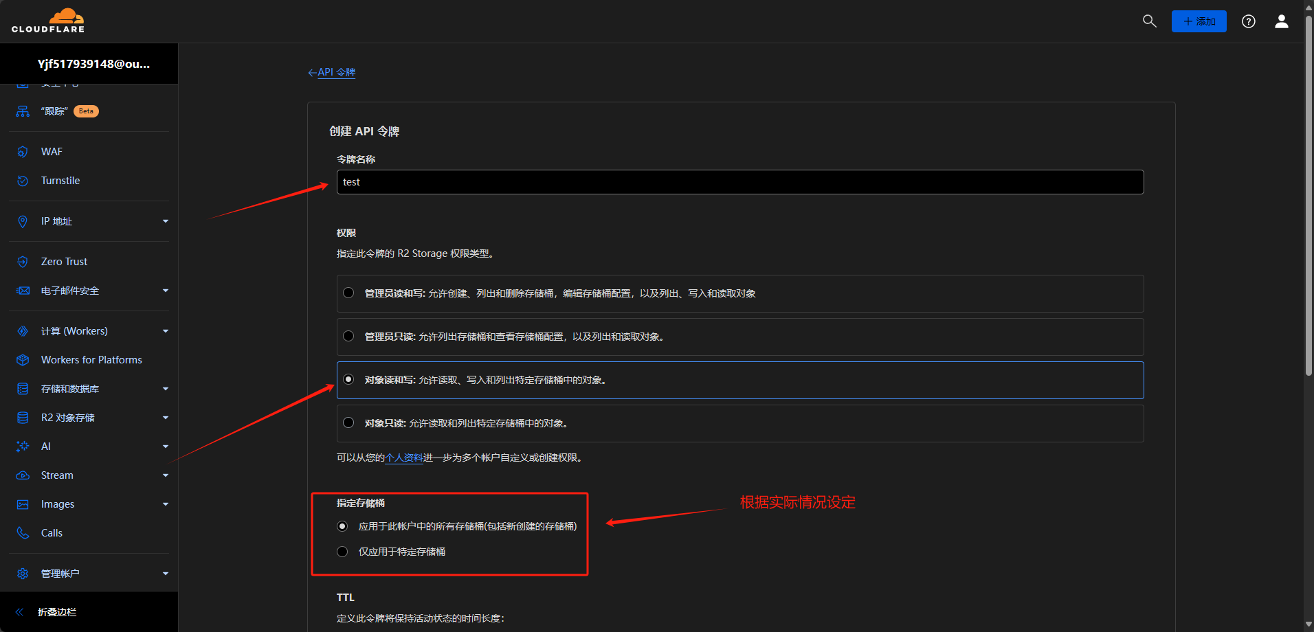This screenshot has width=1314, height=632.
Task: Open the user profile icon
Action: tap(1282, 21)
